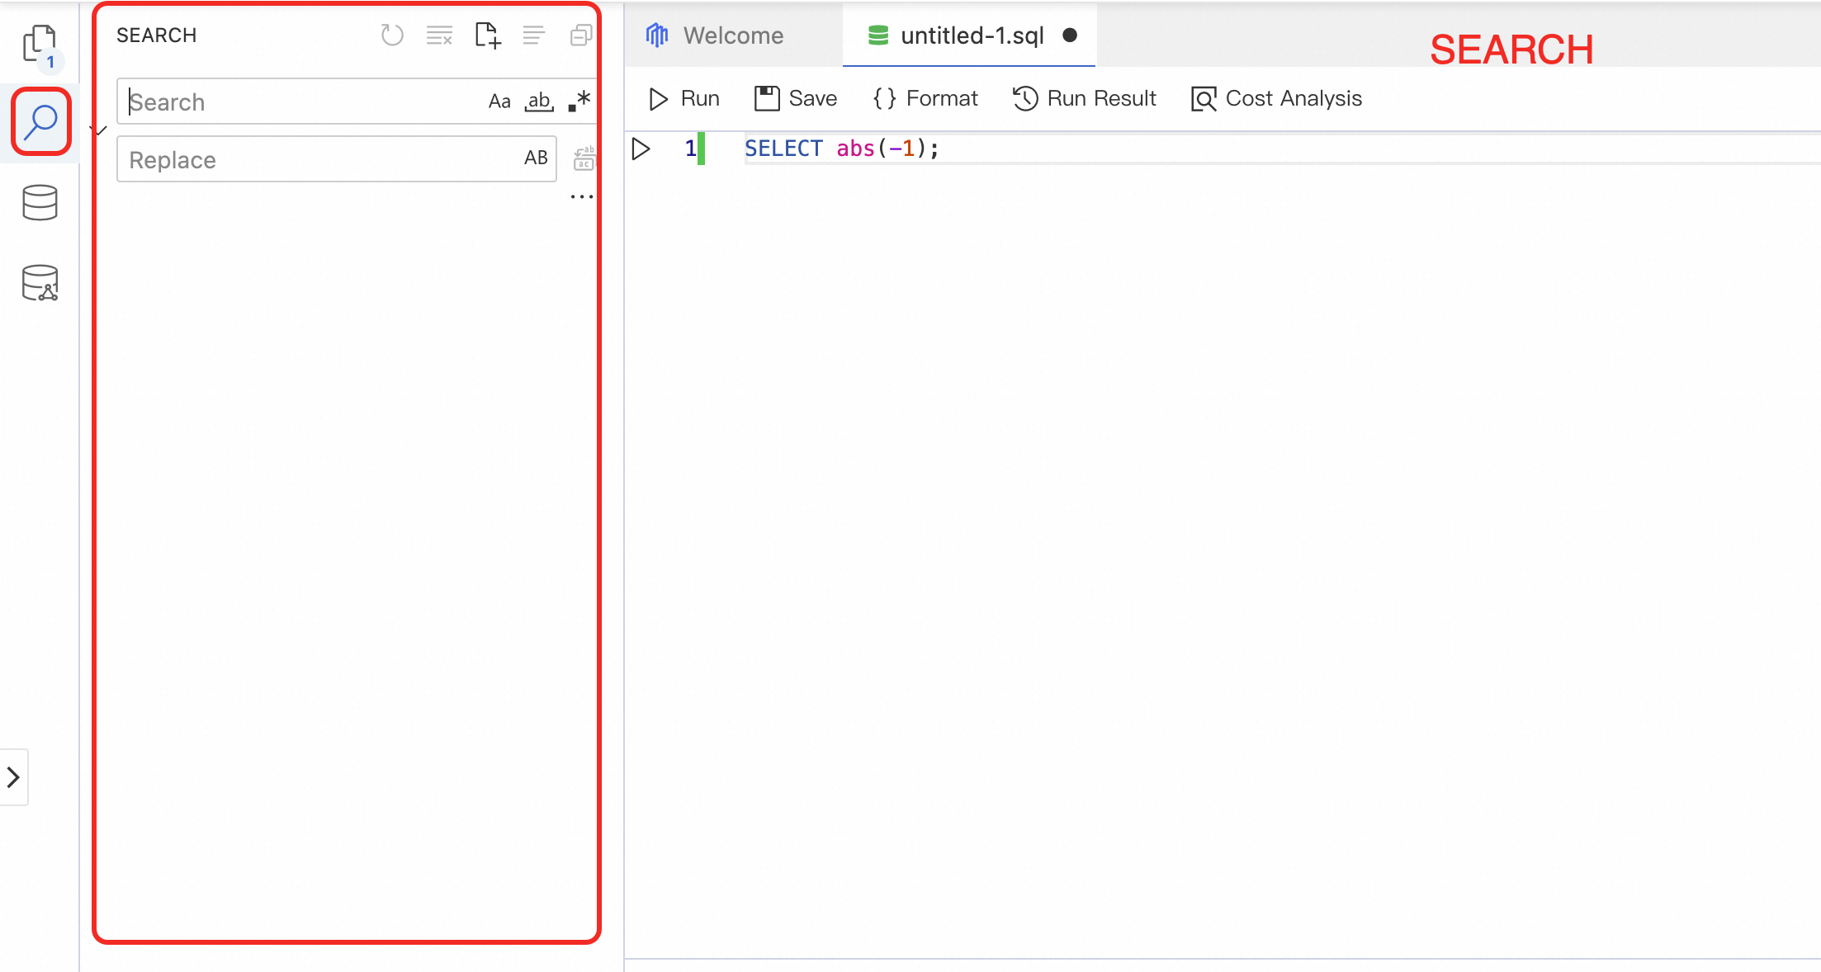Click the Replace All icon
This screenshot has height=972, width=1821.
coord(584,158)
